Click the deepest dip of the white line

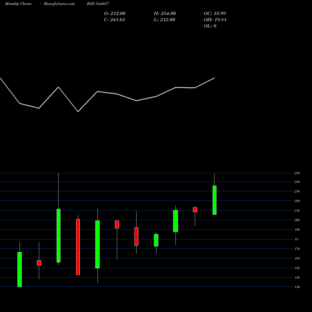pyautogui.click(x=78, y=112)
